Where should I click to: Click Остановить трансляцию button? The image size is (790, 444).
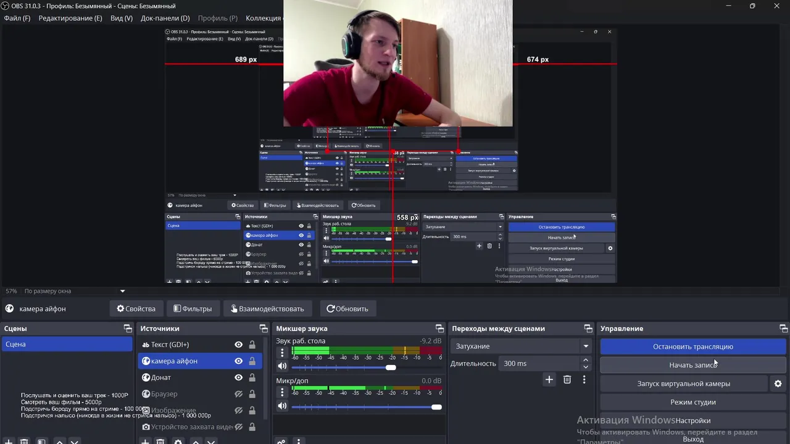[693, 347]
